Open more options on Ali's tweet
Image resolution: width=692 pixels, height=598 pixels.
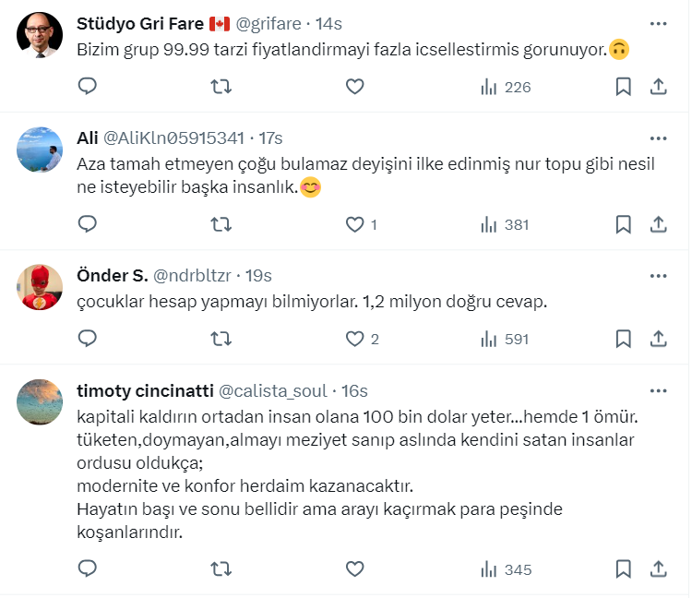pyautogui.click(x=658, y=138)
